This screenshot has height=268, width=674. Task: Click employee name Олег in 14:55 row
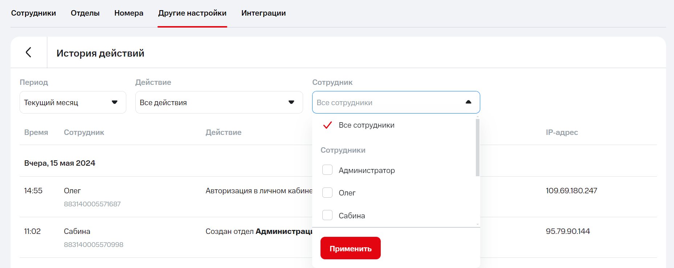point(72,191)
